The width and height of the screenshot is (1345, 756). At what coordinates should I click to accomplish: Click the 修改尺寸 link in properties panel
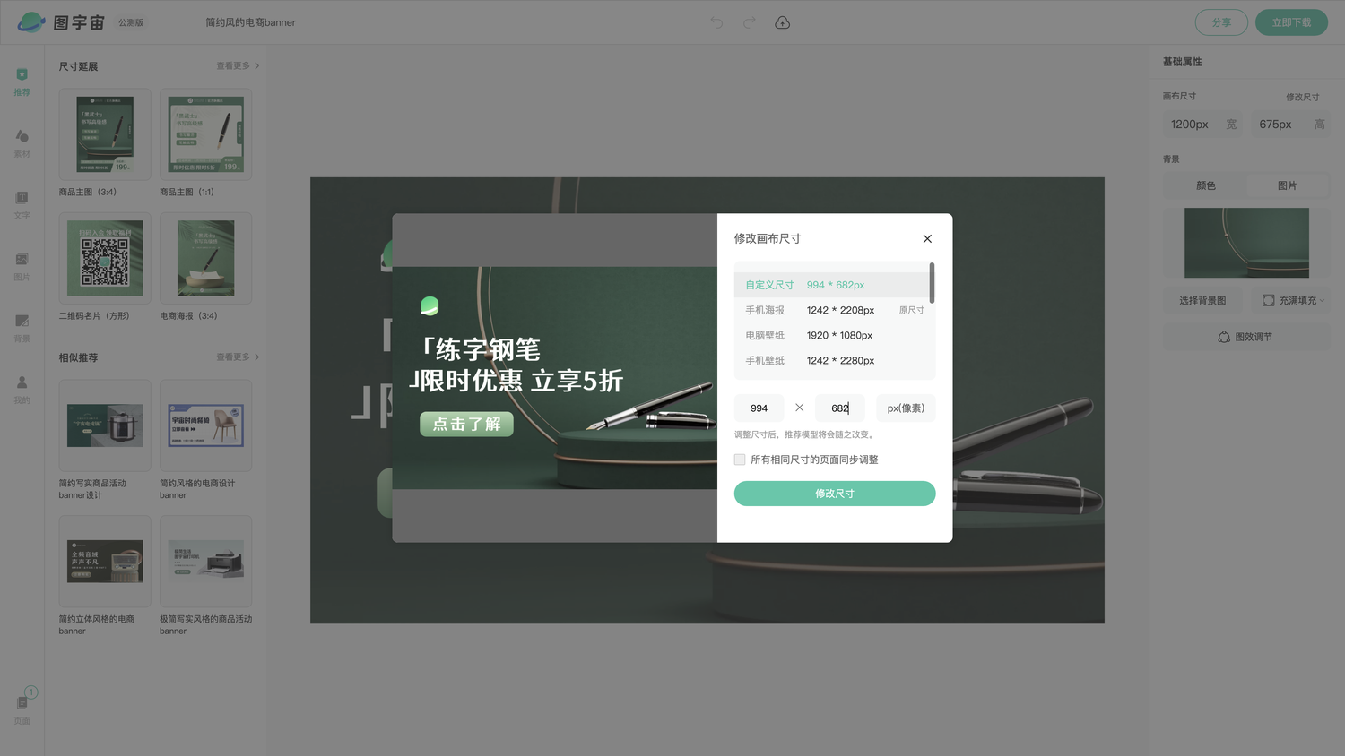pos(1302,97)
